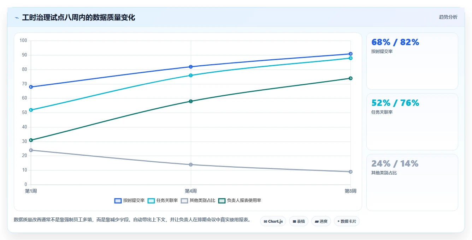Select the 表格 tag chip
The height and width of the screenshot is (240, 472).
(299, 221)
